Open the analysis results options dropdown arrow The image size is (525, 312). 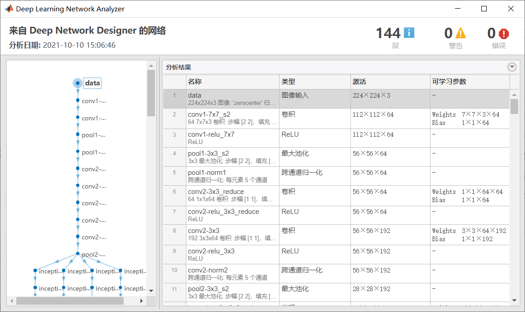click(x=512, y=67)
